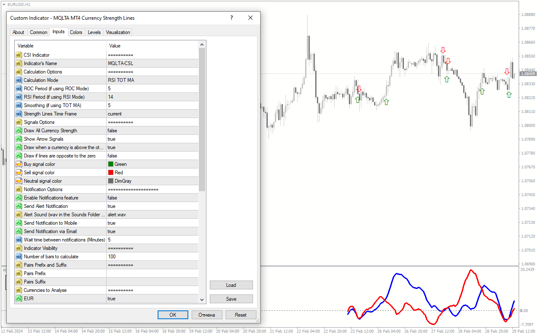Click the icon beside RSI Period row
The height and width of the screenshot is (336, 538).
pyautogui.click(x=18, y=97)
